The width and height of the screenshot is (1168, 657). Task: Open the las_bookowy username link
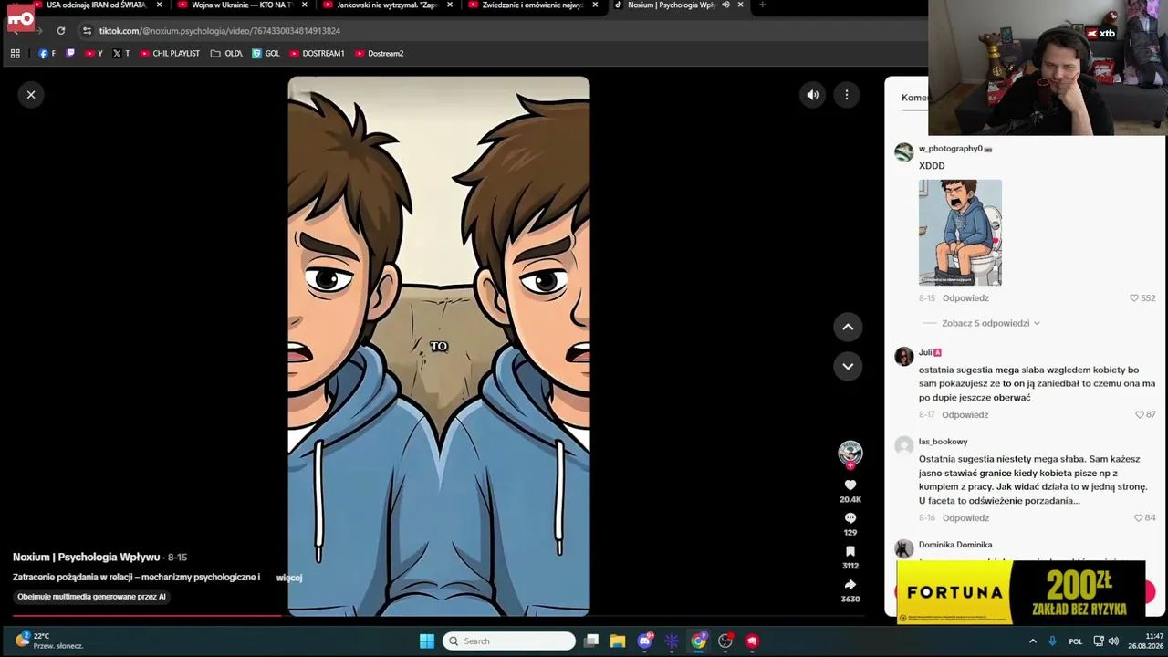pos(943,442)
